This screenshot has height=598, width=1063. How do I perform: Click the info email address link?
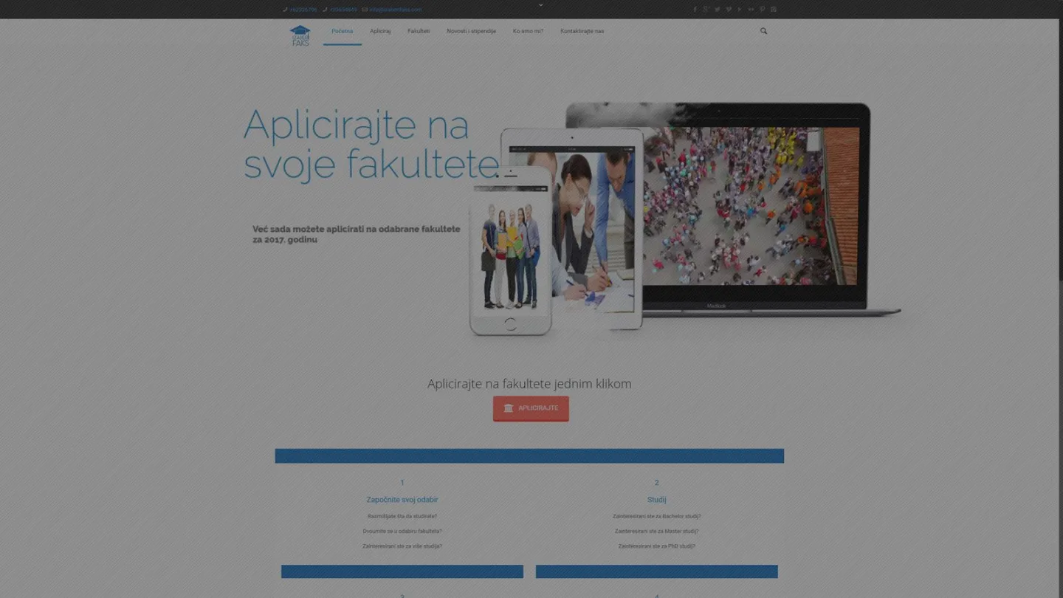[x=395, y=10]
